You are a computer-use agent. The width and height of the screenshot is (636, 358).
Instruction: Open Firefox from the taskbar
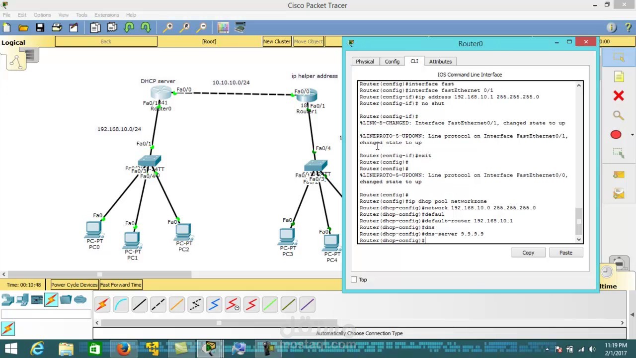click(124, 349)
